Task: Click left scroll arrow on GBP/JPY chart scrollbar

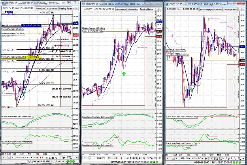Action: pyautogui.click(x=3, y=157)
